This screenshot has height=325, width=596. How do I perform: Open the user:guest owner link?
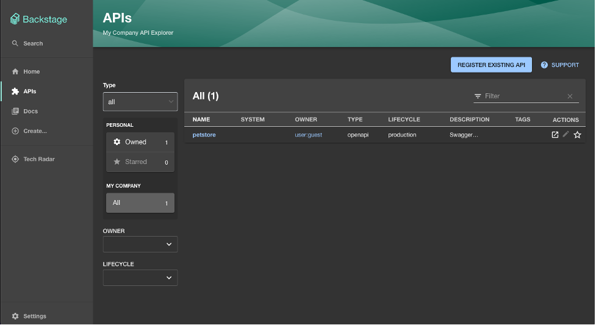coord(308,135)
